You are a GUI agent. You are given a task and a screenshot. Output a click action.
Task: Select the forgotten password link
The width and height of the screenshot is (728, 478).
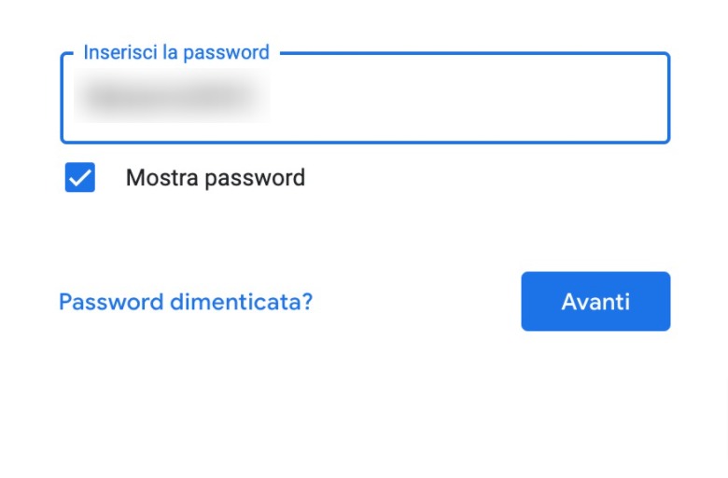[186, 302]
